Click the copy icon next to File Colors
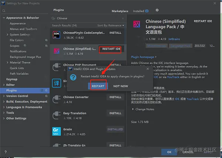 click(46, 40)
